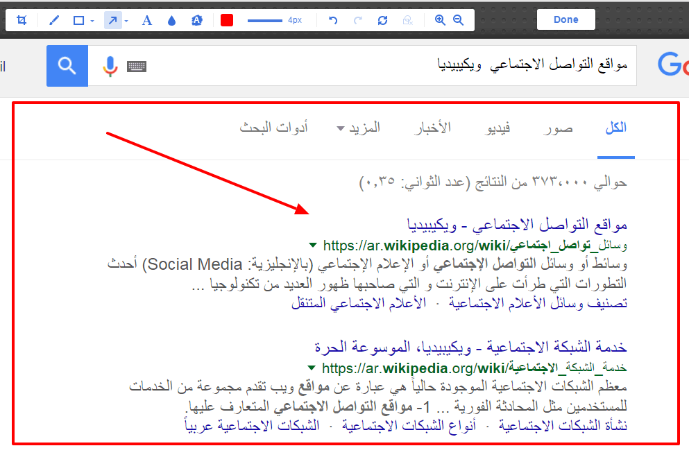Click the Undo arrow icon
Screen dimensions: 689x455
point(333,20)
